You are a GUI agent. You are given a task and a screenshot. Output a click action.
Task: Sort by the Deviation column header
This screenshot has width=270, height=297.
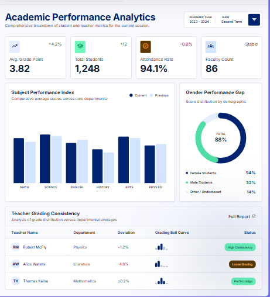click(126, 233)
